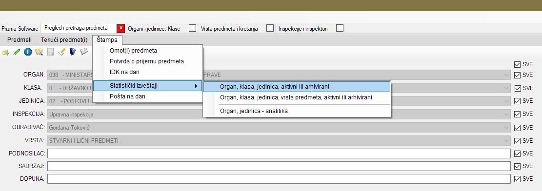The image size is (542, 191).
Task: Open the Vrsta predmeta i kretanja tab
Action: [x=229, y=29]
